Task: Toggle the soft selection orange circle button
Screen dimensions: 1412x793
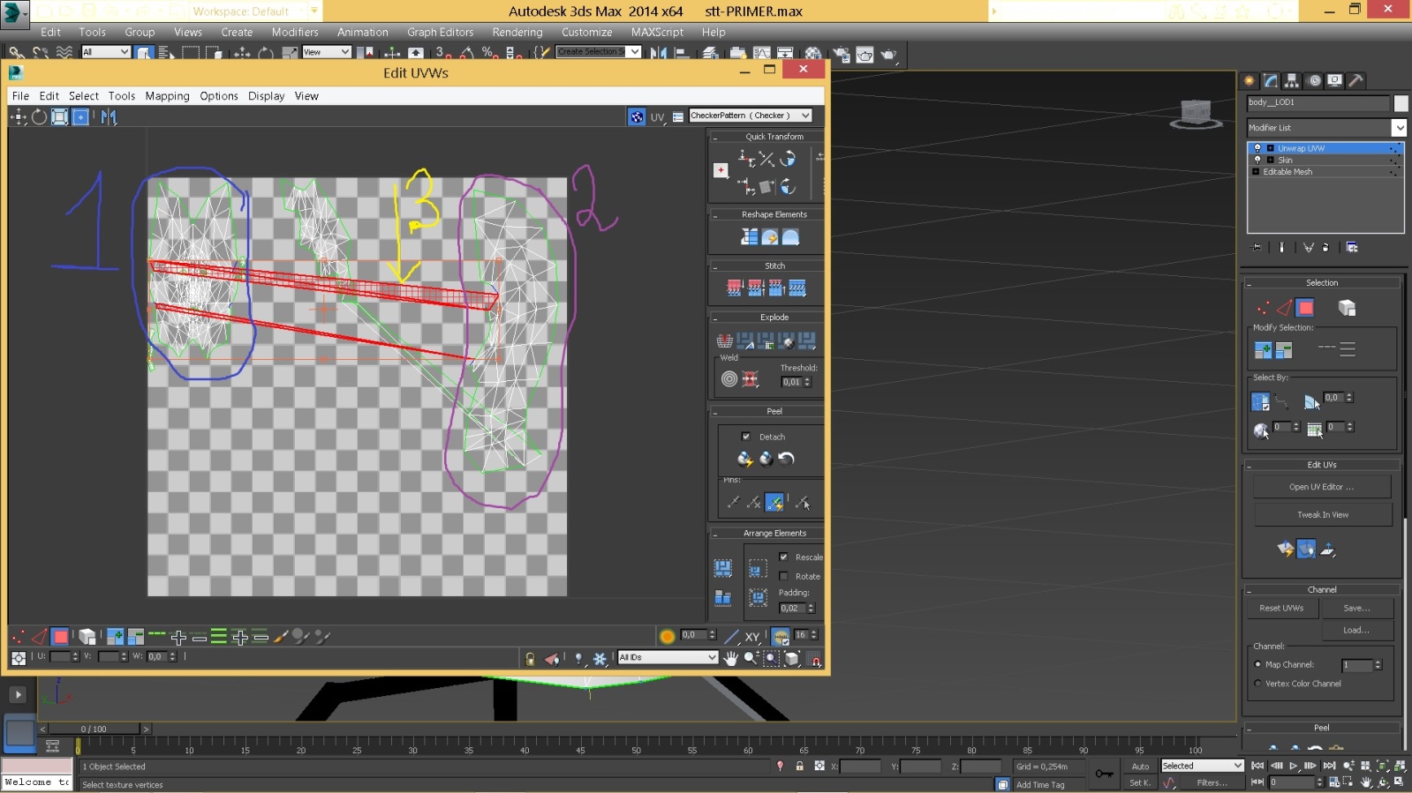Action: point(667,636)
